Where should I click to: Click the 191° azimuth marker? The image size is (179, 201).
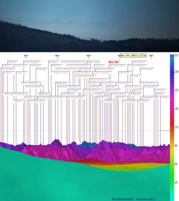point(26,56)
